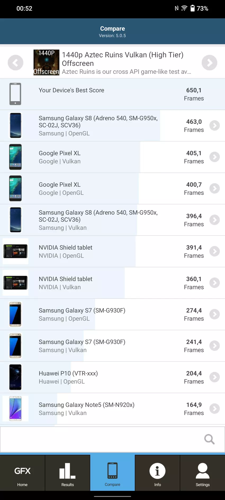Expand Samsung Galaxy S8 OpenGL result chevron
Viewport: 225px width, 500px height.
(x=214, y=125)
